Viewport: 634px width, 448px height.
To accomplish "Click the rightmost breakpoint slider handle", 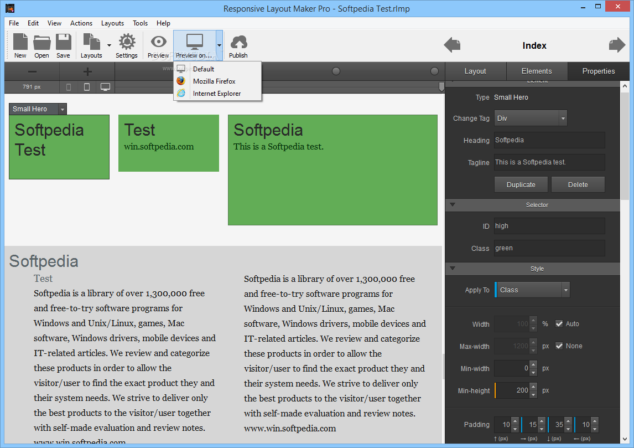I will [434, 71].
